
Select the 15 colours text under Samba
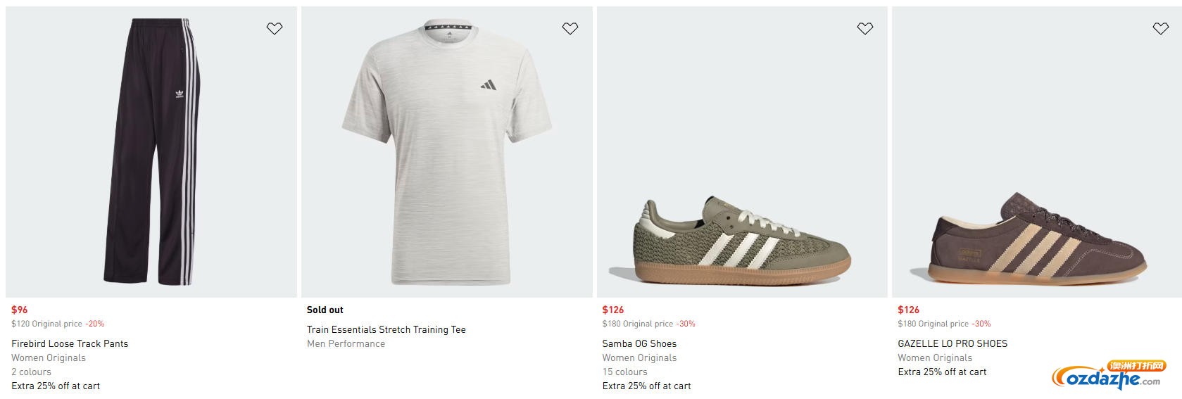pyautogui.click(x=624, y=372)
